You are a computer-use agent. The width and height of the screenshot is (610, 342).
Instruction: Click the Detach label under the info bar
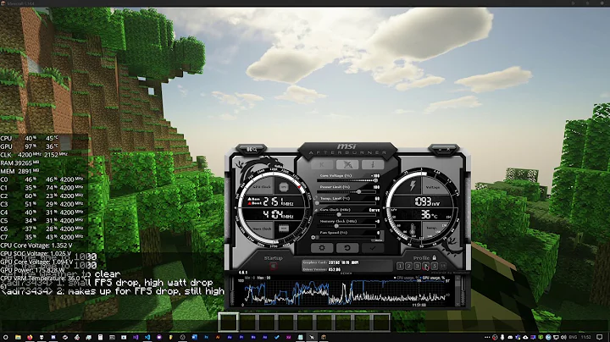[347, 273]
